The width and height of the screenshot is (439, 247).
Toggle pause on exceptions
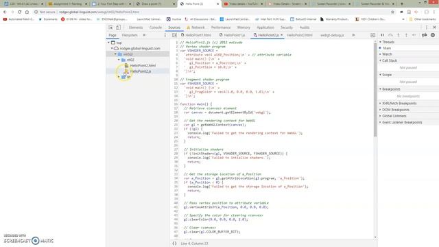click(x=433, y=35)
